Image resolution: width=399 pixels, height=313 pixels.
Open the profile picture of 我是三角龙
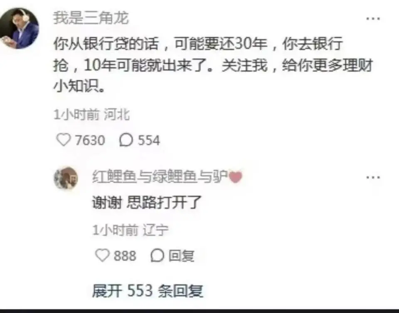click(x=20, y=28)
